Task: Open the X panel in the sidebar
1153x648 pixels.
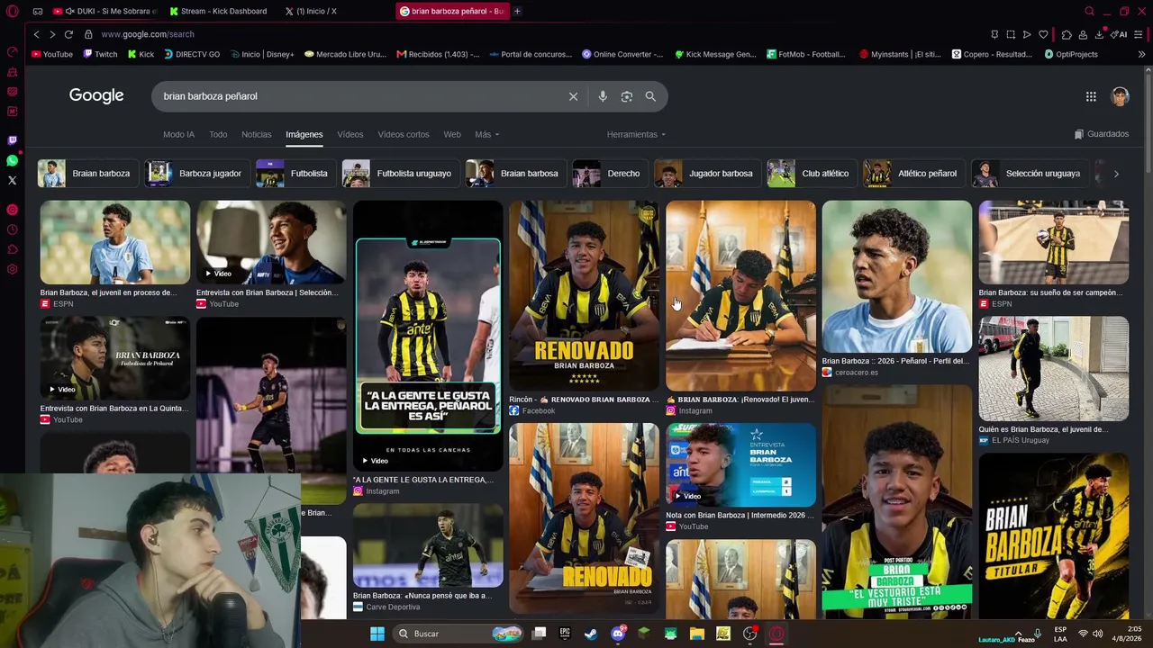Action: pyautogui.click(x=12, y=180)
